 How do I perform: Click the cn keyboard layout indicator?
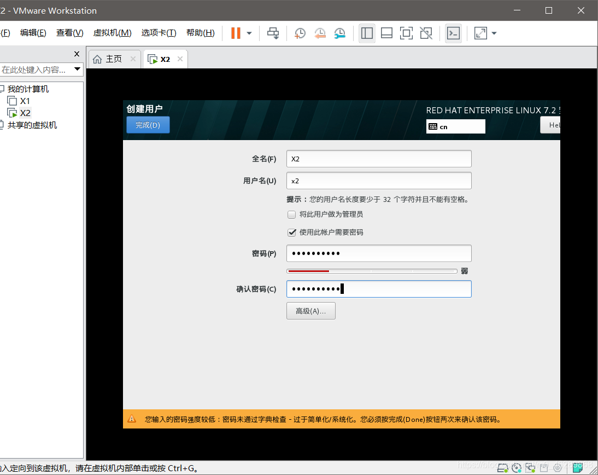pos(456,126)
